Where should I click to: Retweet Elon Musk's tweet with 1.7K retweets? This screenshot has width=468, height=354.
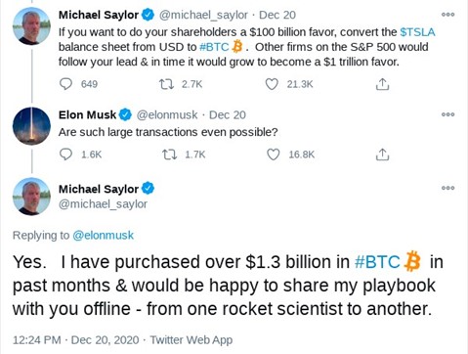tap(169, 155)
